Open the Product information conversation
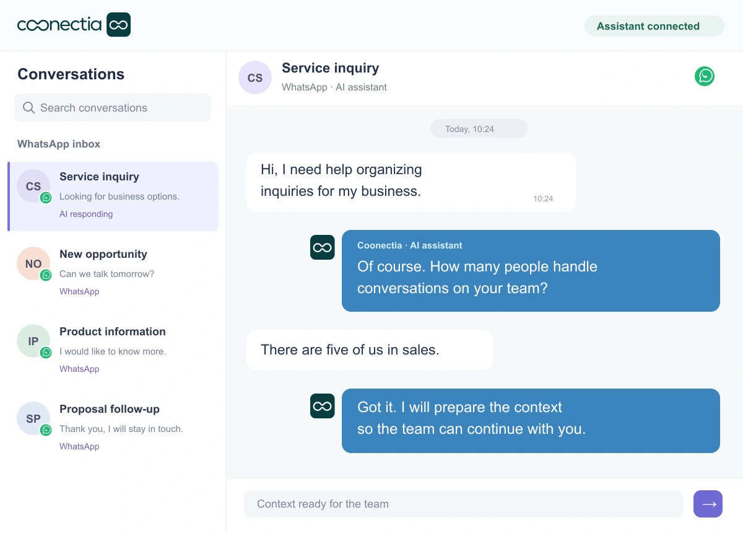The height and width of the screenshot is (533, 743). tap(113, 350)
